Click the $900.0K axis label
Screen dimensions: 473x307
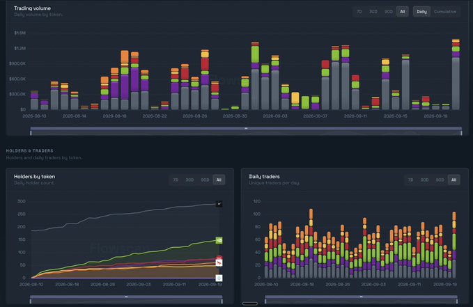[x=17, y=63]
